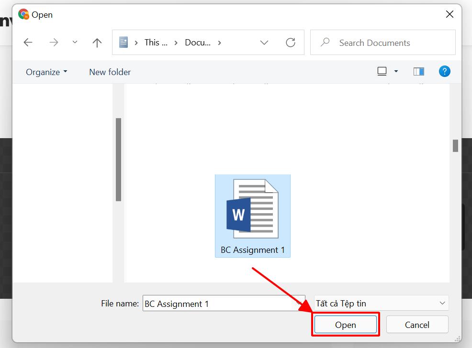Viewport: 472px width, 348px height.
Task: Create a New folder
Action: pos(110,72)
